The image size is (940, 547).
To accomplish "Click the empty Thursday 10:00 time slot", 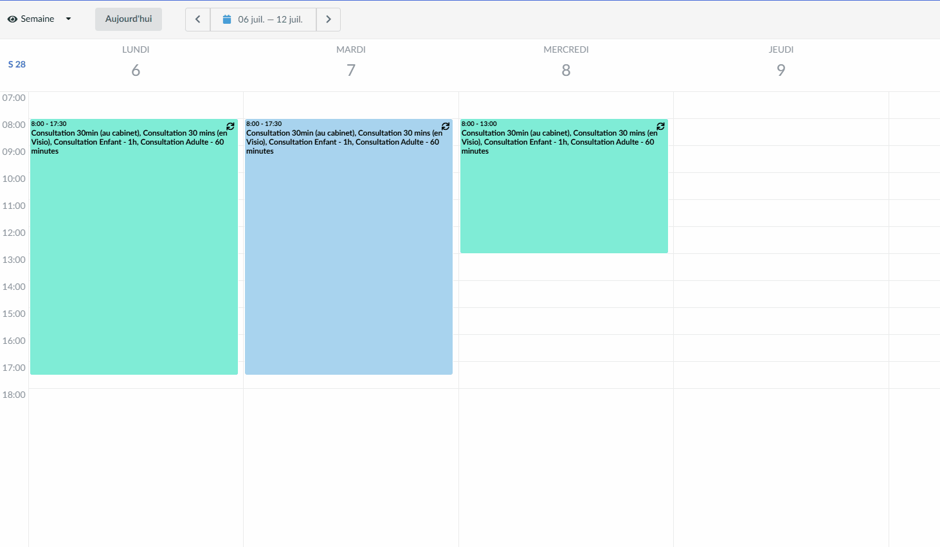I will 781,186.
